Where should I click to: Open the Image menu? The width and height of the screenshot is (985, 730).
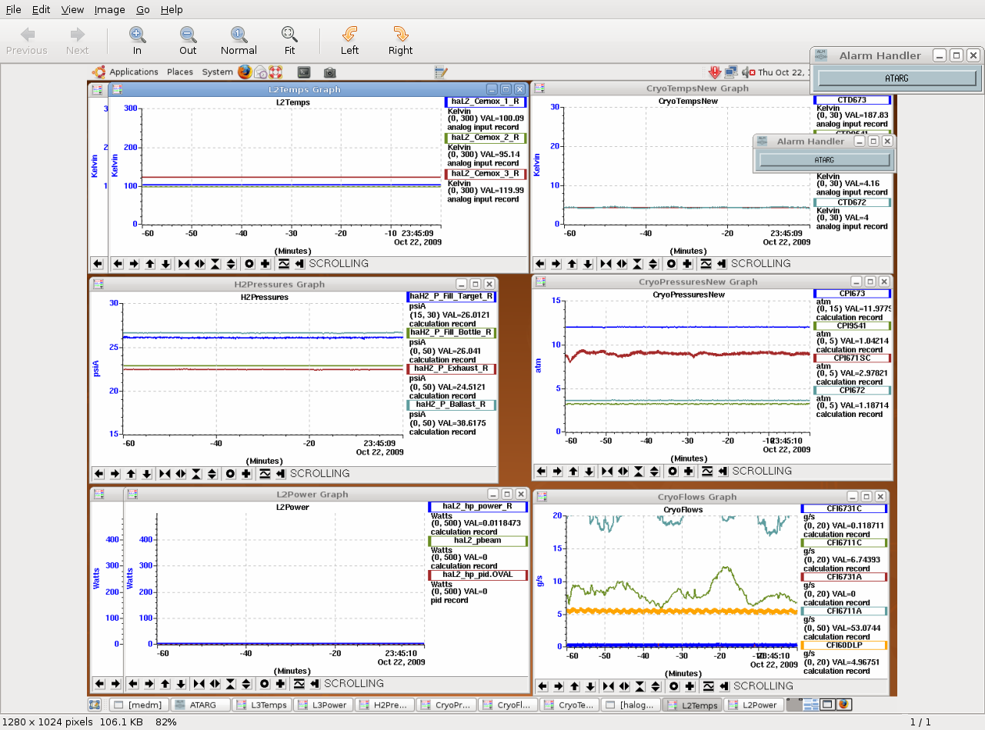(109, 10)
